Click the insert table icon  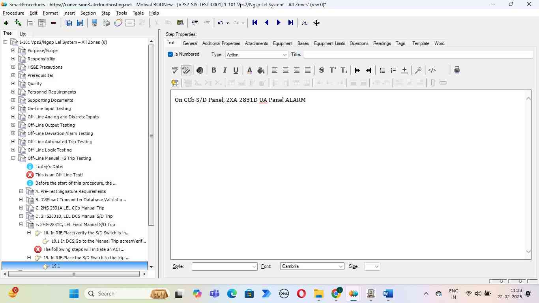pos(175,83)
